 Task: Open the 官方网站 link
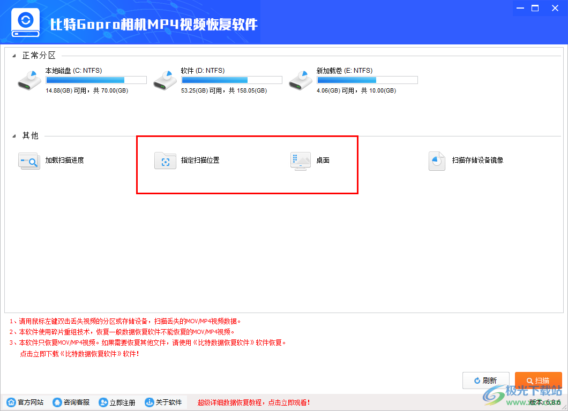(x=31, y=402)
